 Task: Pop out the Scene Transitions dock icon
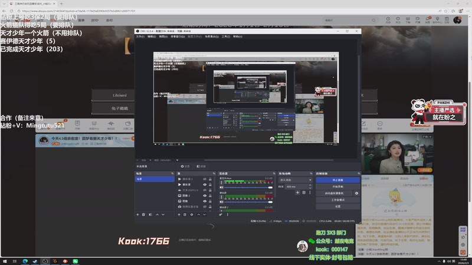311,174
